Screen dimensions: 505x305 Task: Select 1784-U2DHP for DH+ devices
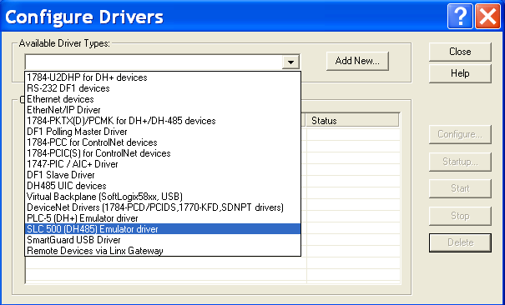[x=163, y=77]
